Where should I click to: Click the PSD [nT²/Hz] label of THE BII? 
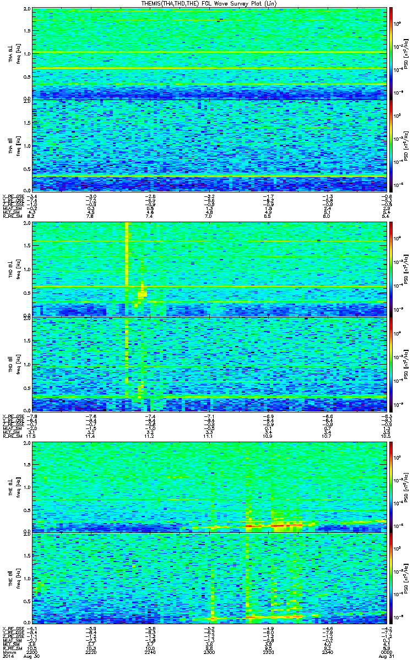(406, 579)
